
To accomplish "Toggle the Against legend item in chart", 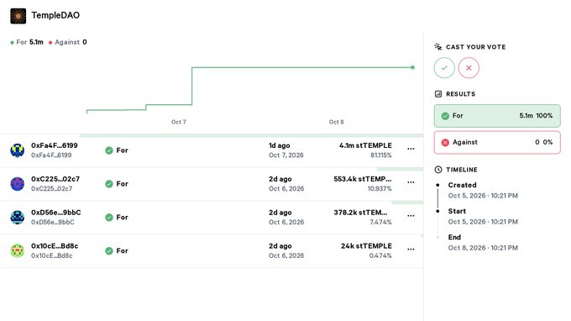I will point(68,42).
